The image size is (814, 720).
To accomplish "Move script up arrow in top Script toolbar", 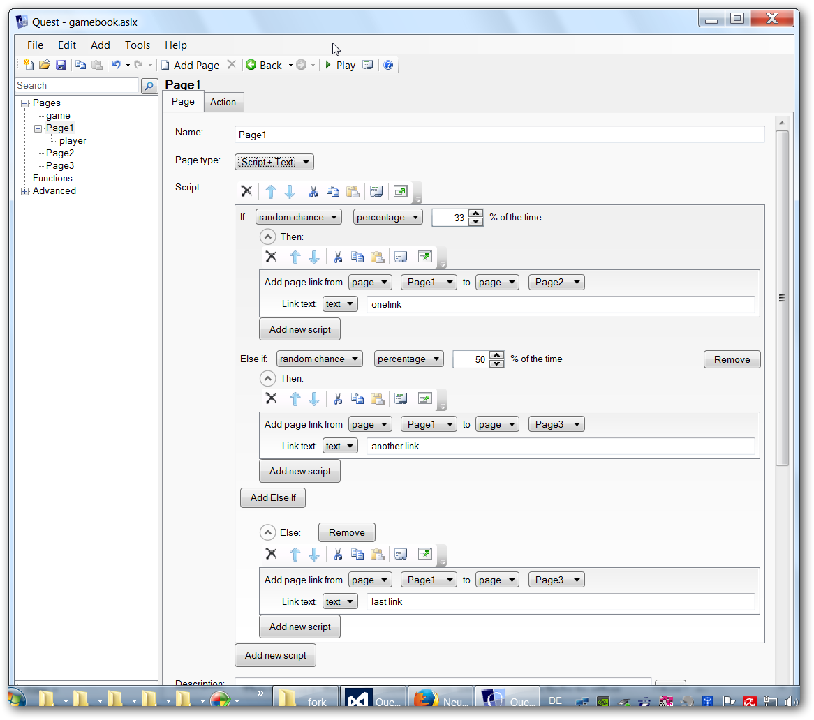I will tap(270, 191).
